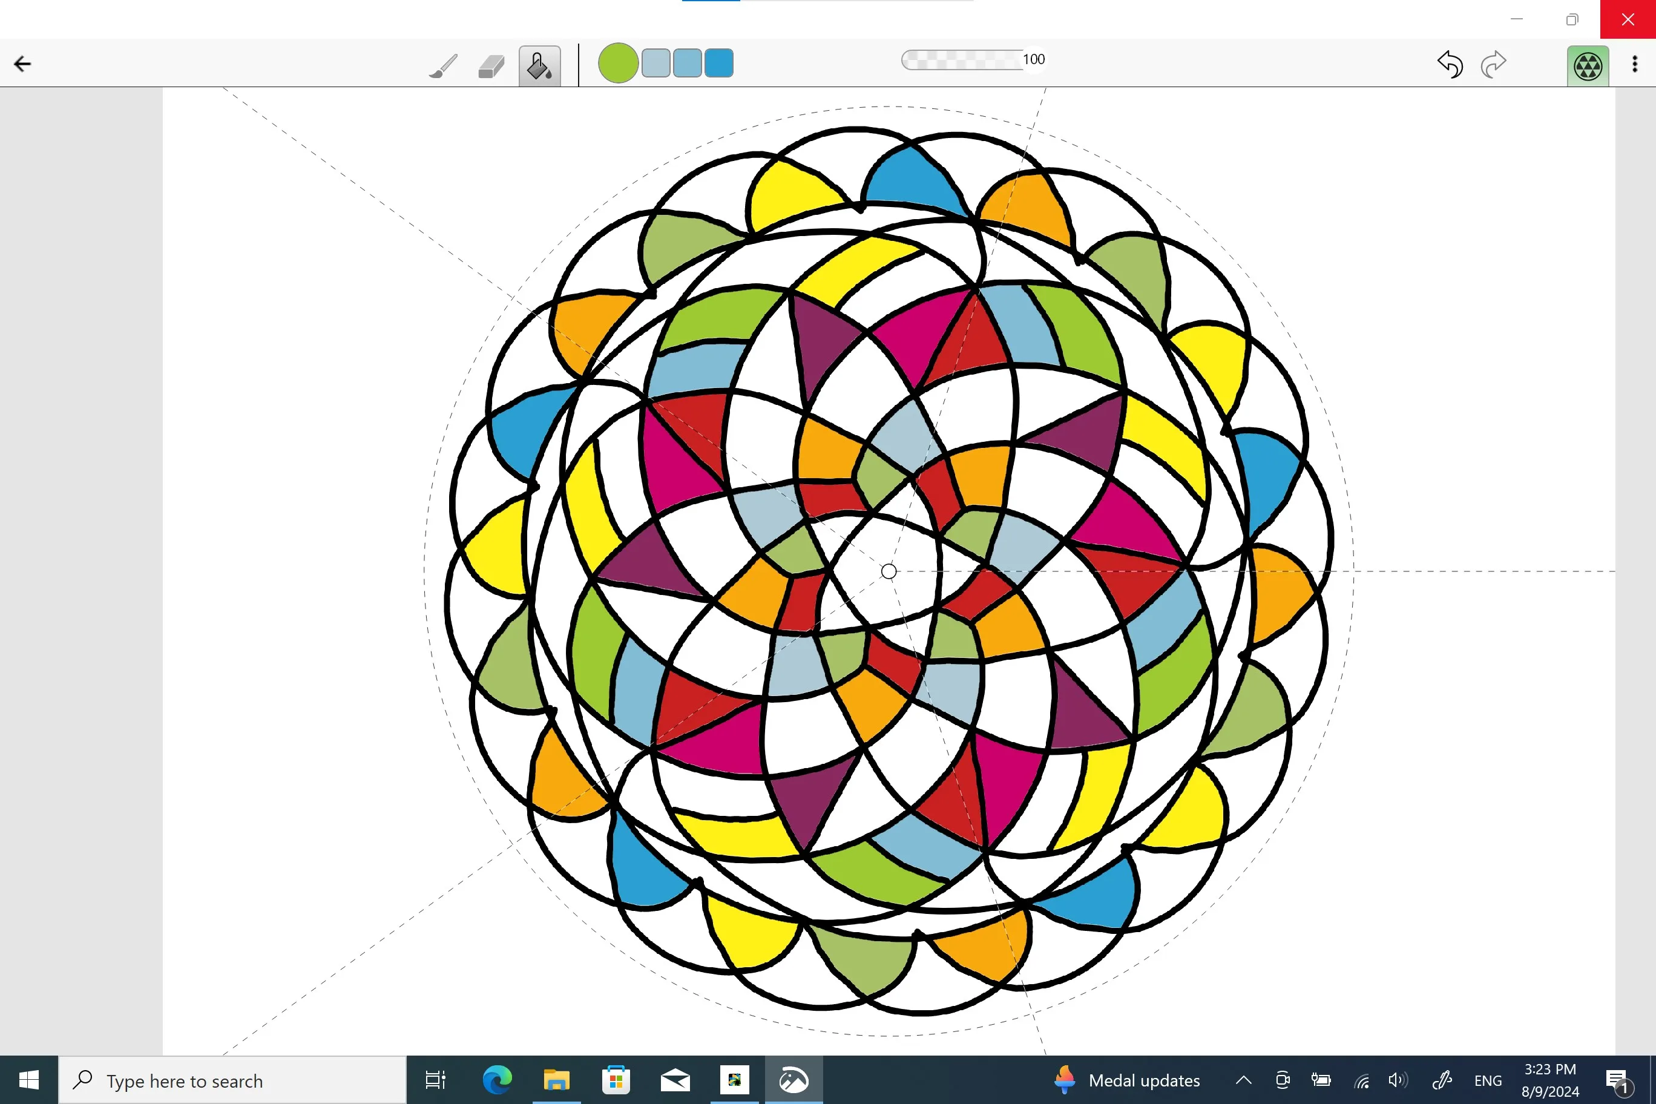Show hidden system tray icons

[1243, 1080]
